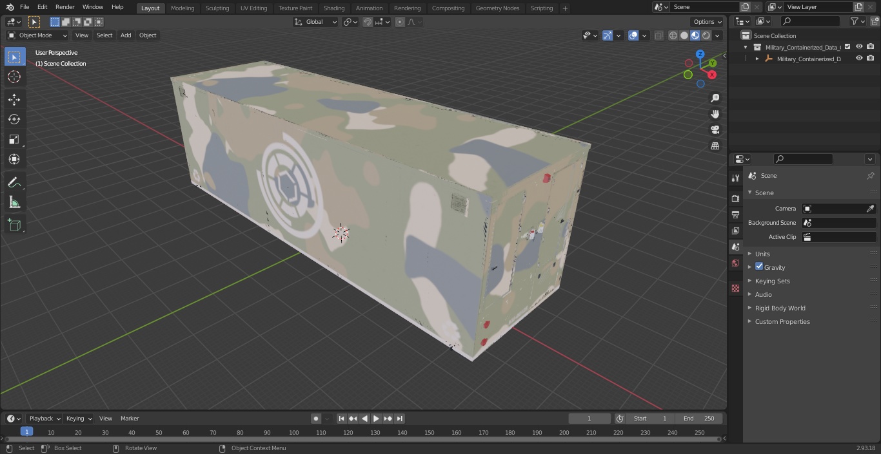Screen dimensions: 881x454
Task: Toggle the Gravity checkbox
Action: click(x=759, y=267)
